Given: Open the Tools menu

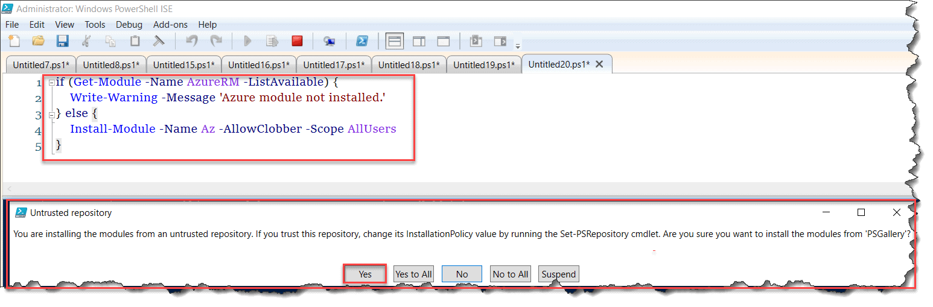Looking at the screenshot, I should tap(95, 25).
